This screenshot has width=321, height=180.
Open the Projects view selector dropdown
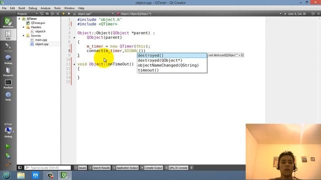coord(28,13)
